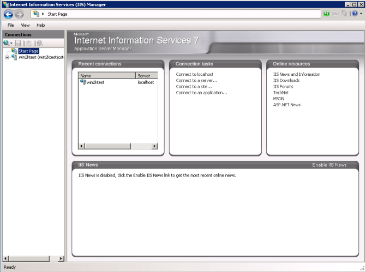
Task: Expand the win2ktest server tree node
Action: tap(7, 57)
